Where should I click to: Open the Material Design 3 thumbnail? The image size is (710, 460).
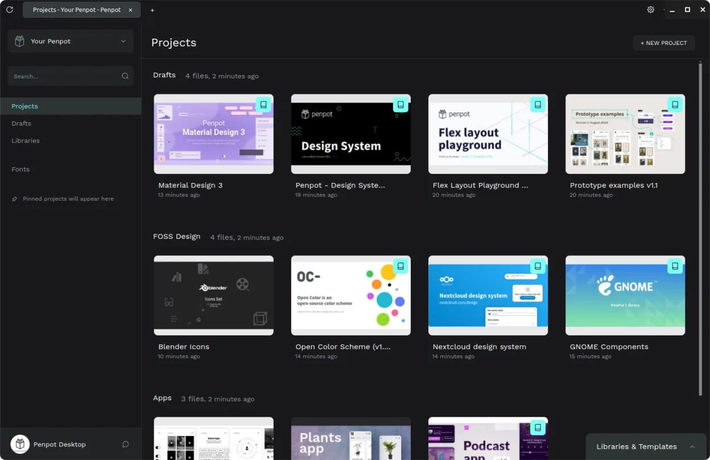214,134
